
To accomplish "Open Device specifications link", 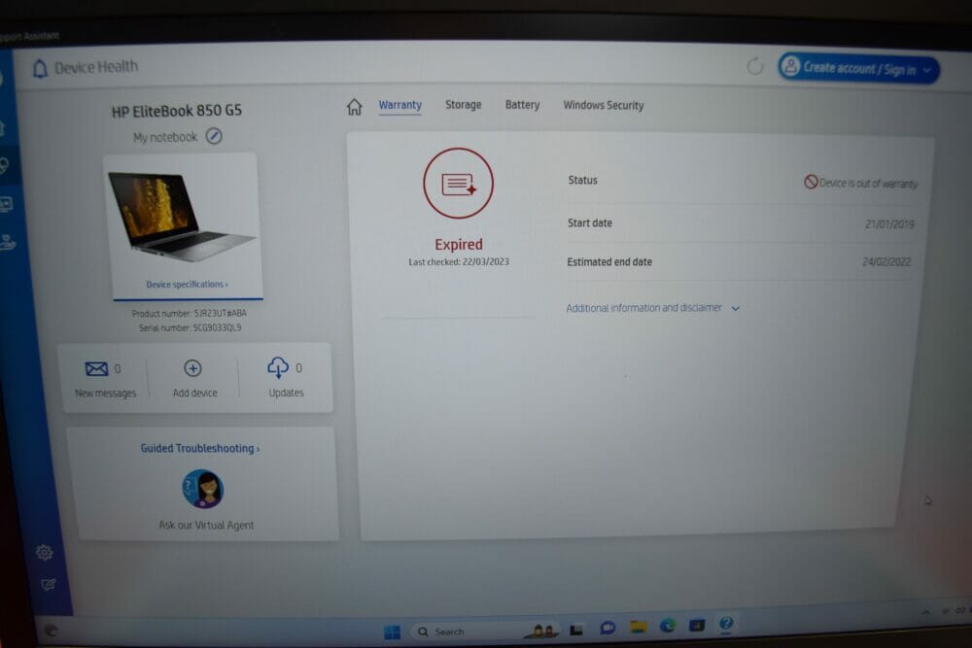I will [188, 285].
